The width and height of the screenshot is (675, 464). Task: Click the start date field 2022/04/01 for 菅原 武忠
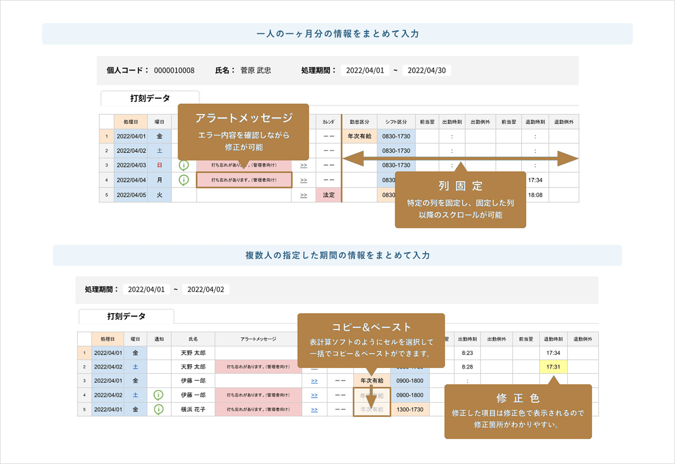point(365,70)
